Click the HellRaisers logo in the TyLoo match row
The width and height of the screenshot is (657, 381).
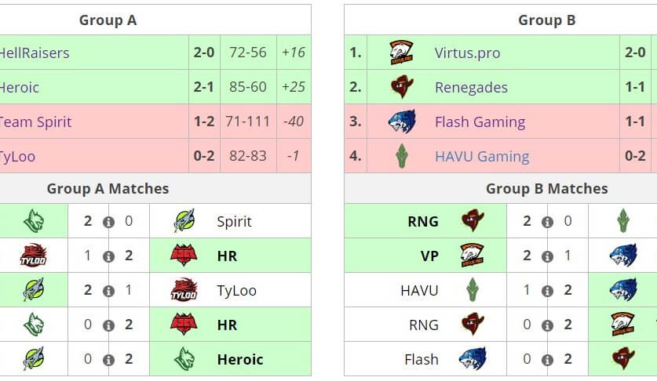click(184, 256)
